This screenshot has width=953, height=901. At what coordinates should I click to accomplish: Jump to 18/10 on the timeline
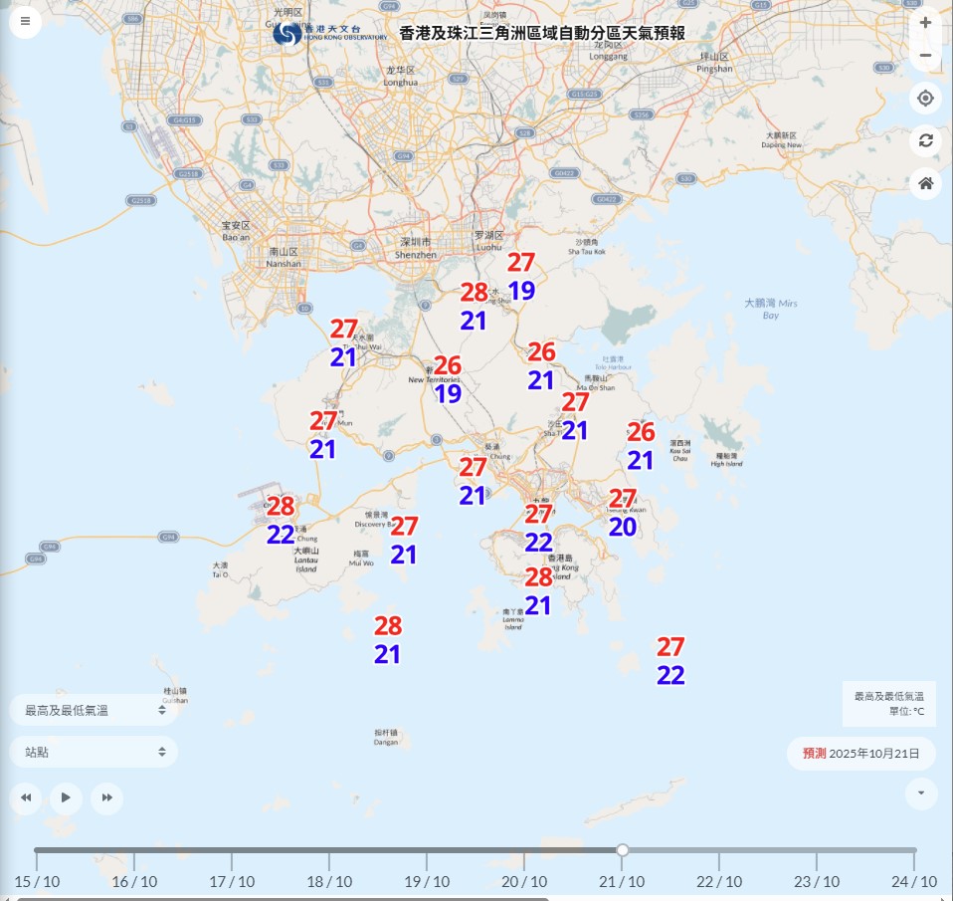[329, 881]
